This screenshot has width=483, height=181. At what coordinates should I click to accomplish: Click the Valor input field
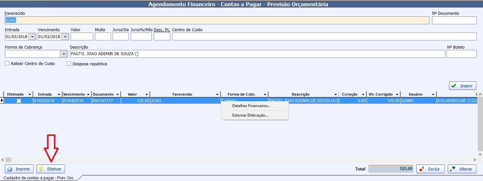(82, 36)
